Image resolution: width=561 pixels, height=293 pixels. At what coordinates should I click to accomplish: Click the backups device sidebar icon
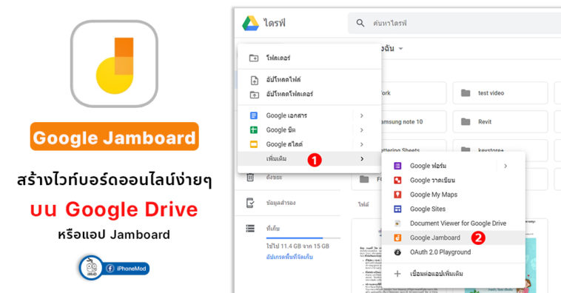pyautogui.click(x=250, y=203)
